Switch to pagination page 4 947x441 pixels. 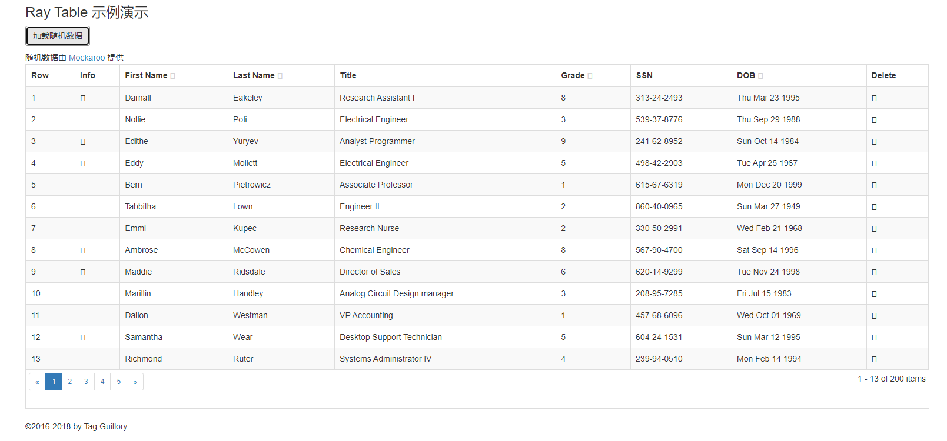tap(102, 382)
